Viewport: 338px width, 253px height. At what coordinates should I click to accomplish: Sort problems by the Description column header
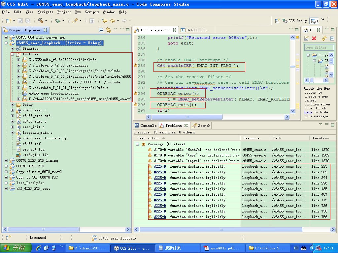[x=187, y=138]
